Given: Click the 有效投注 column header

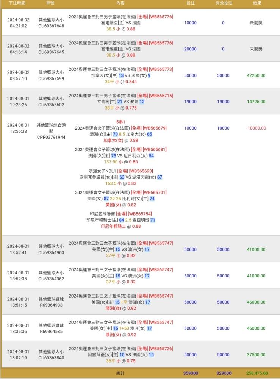Looking at the screenshot, I should click(x=223, y=3).
